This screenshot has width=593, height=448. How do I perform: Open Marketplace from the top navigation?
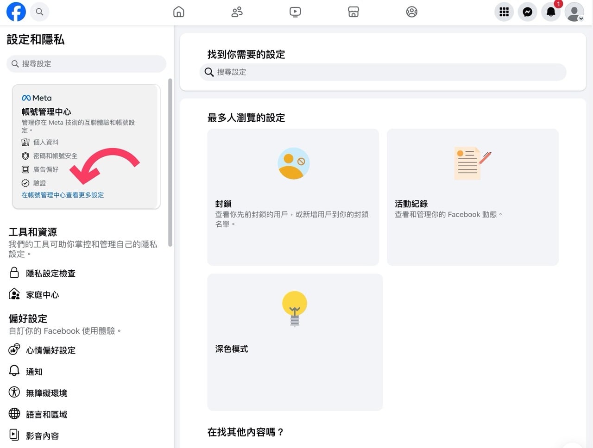(353, 12)
